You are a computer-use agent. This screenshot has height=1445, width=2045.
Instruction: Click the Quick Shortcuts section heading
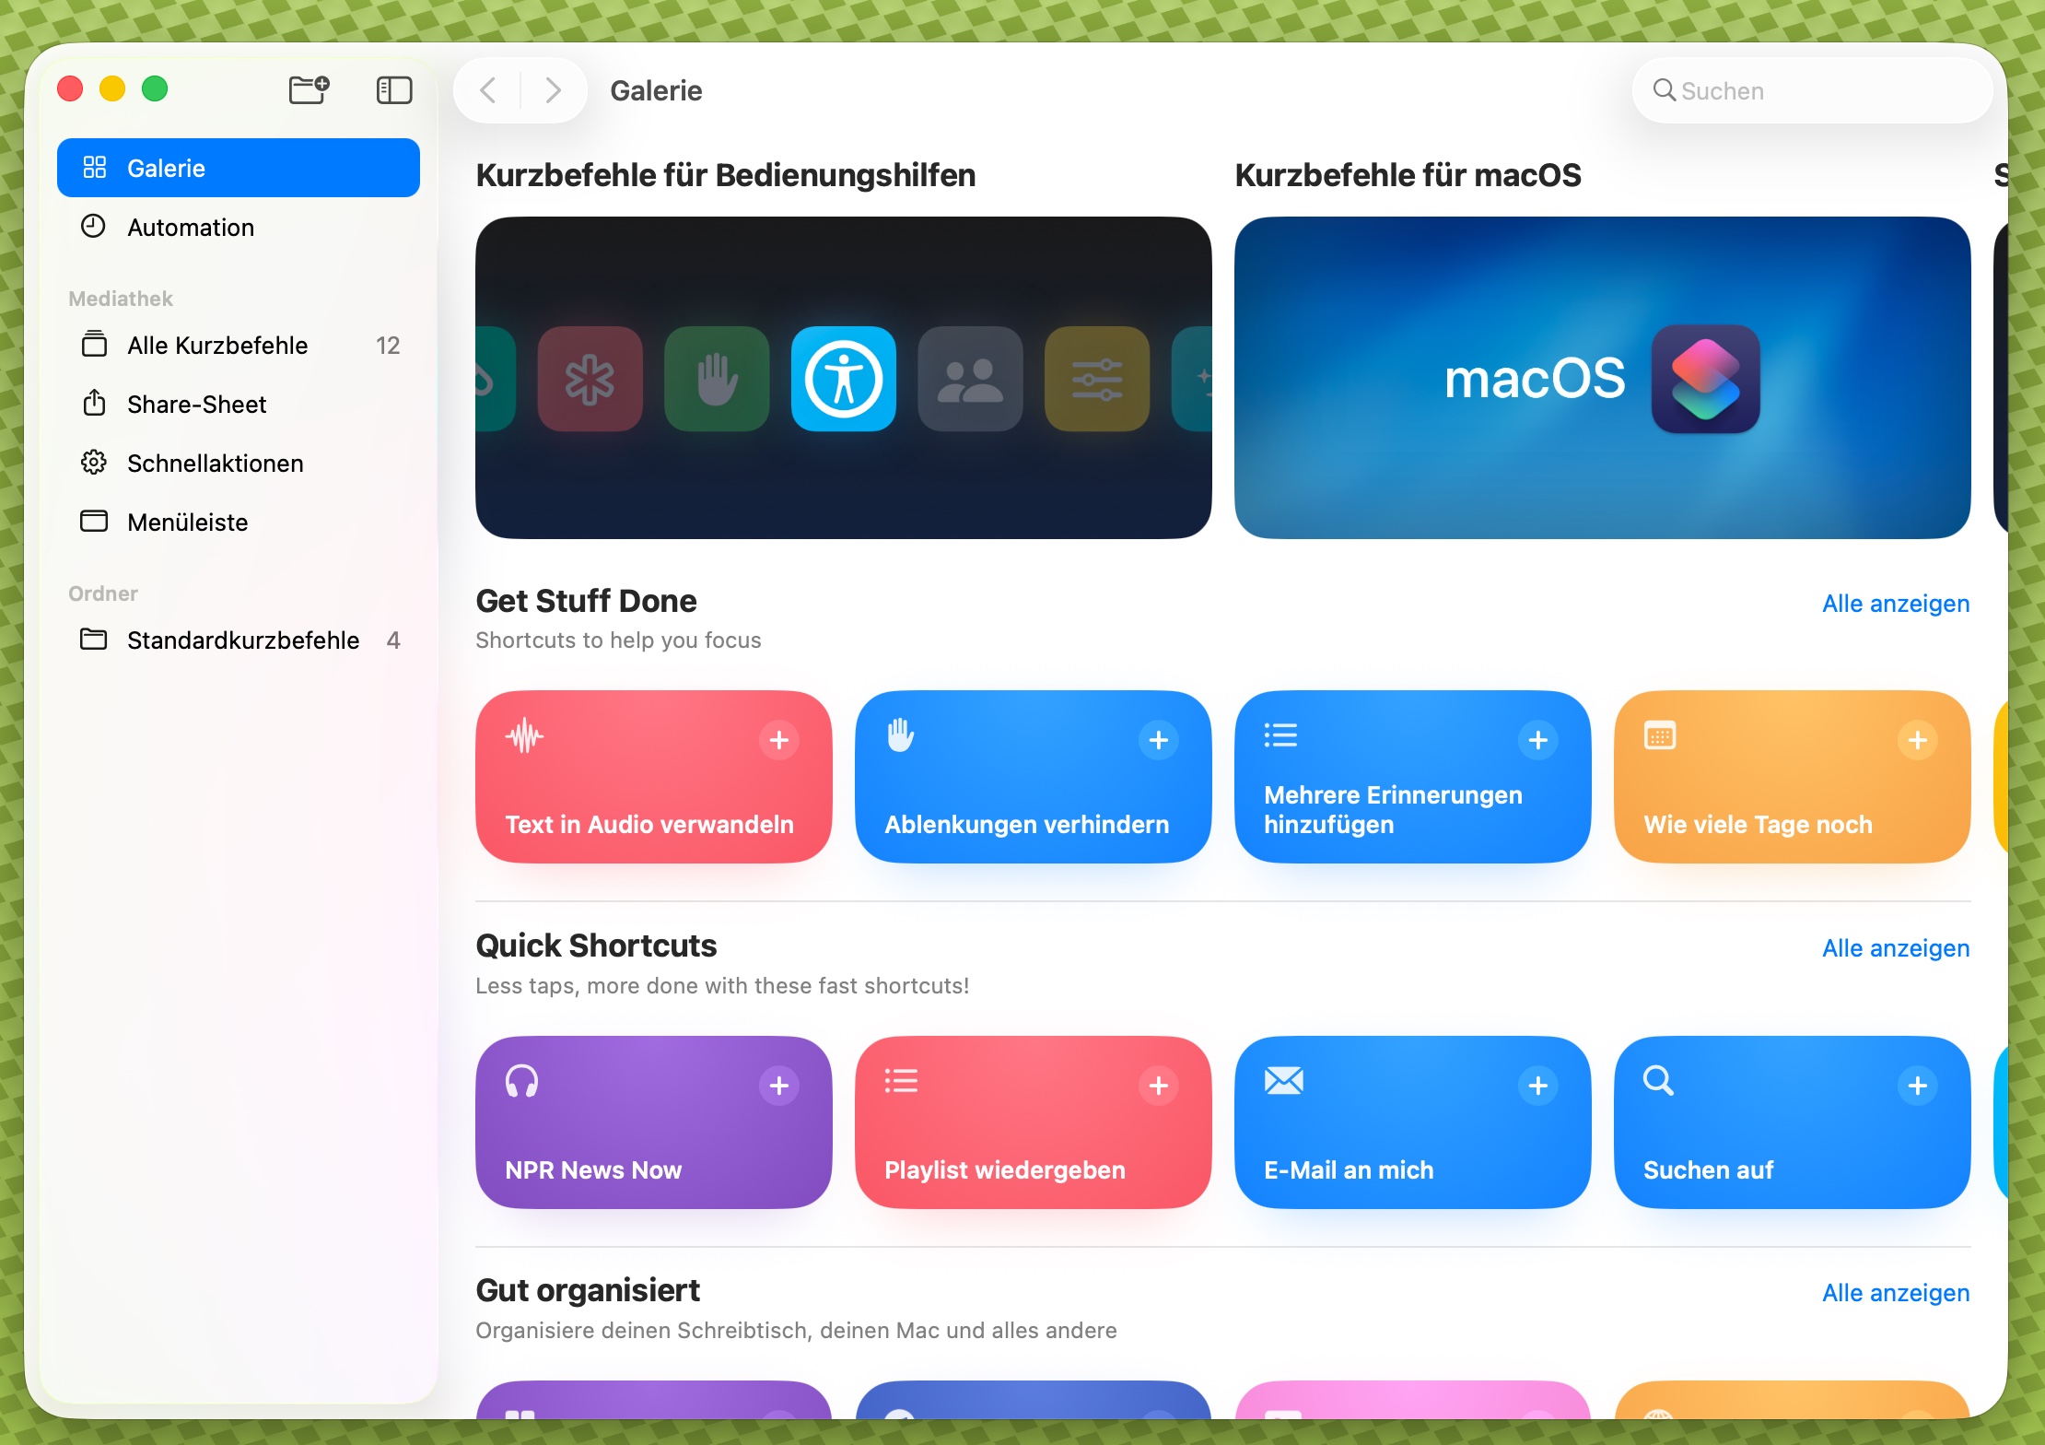coord(596,946)
